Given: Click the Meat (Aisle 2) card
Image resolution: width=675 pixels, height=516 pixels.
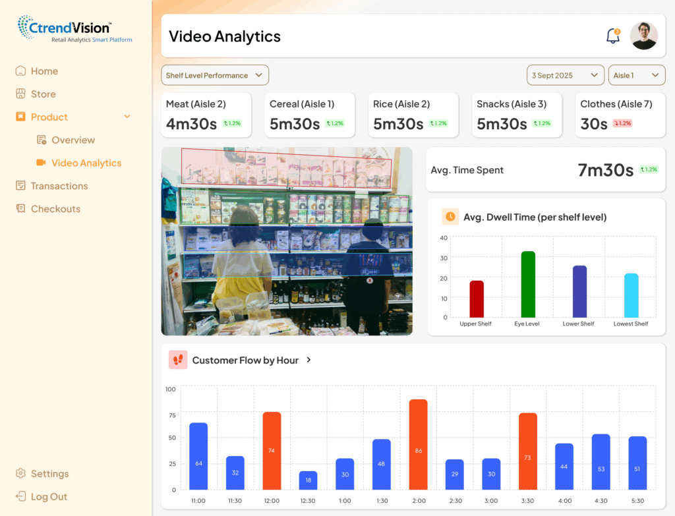Looking at the screenshot, I should tap(206, 115).
